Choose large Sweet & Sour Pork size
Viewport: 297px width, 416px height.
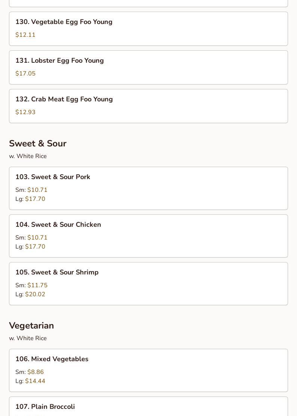[35, 199]
